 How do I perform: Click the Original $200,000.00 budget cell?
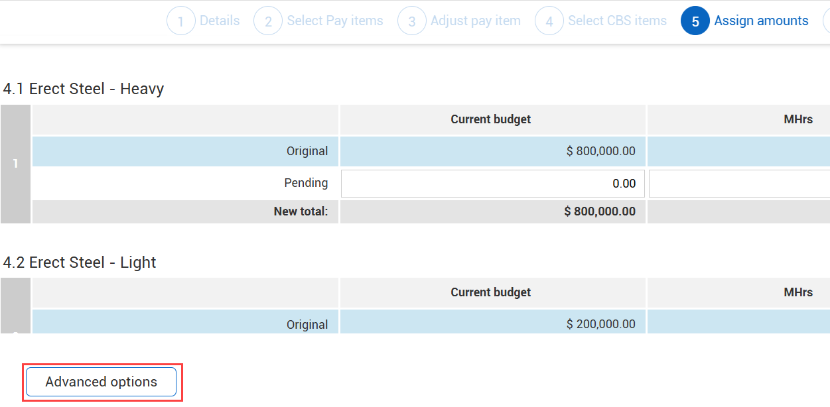(492, 324)
